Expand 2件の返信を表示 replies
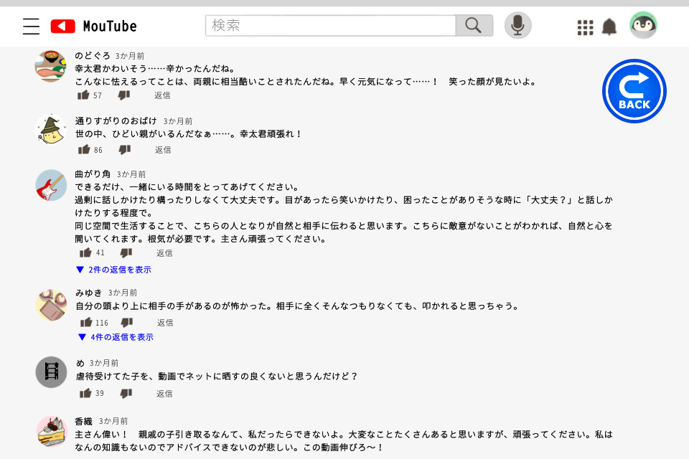 point(114,270)
